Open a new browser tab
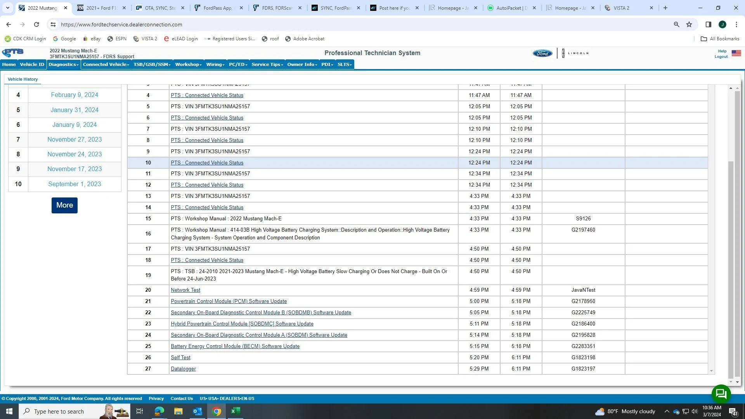The width and height of the screenshot is (745, 419). tap(665, 8)
